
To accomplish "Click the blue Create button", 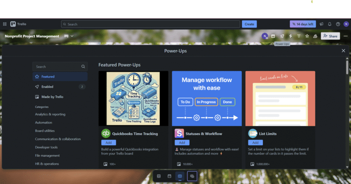I will (249, 24).
